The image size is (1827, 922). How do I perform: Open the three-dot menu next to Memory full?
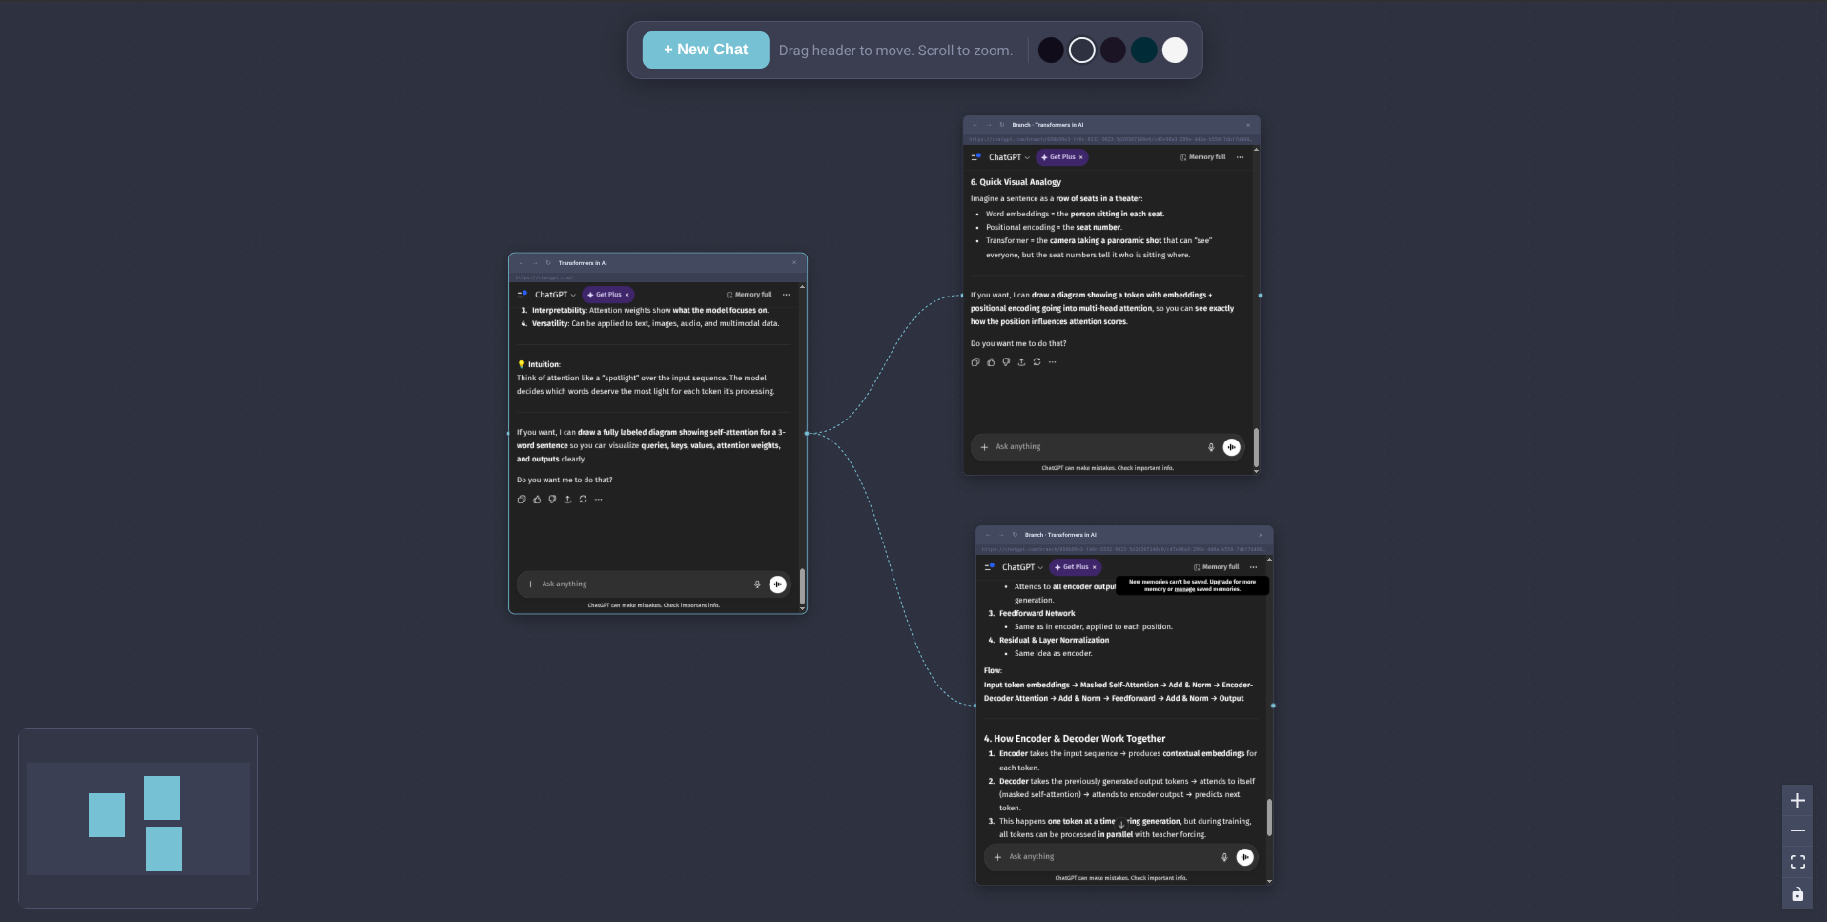pos(787,295)
